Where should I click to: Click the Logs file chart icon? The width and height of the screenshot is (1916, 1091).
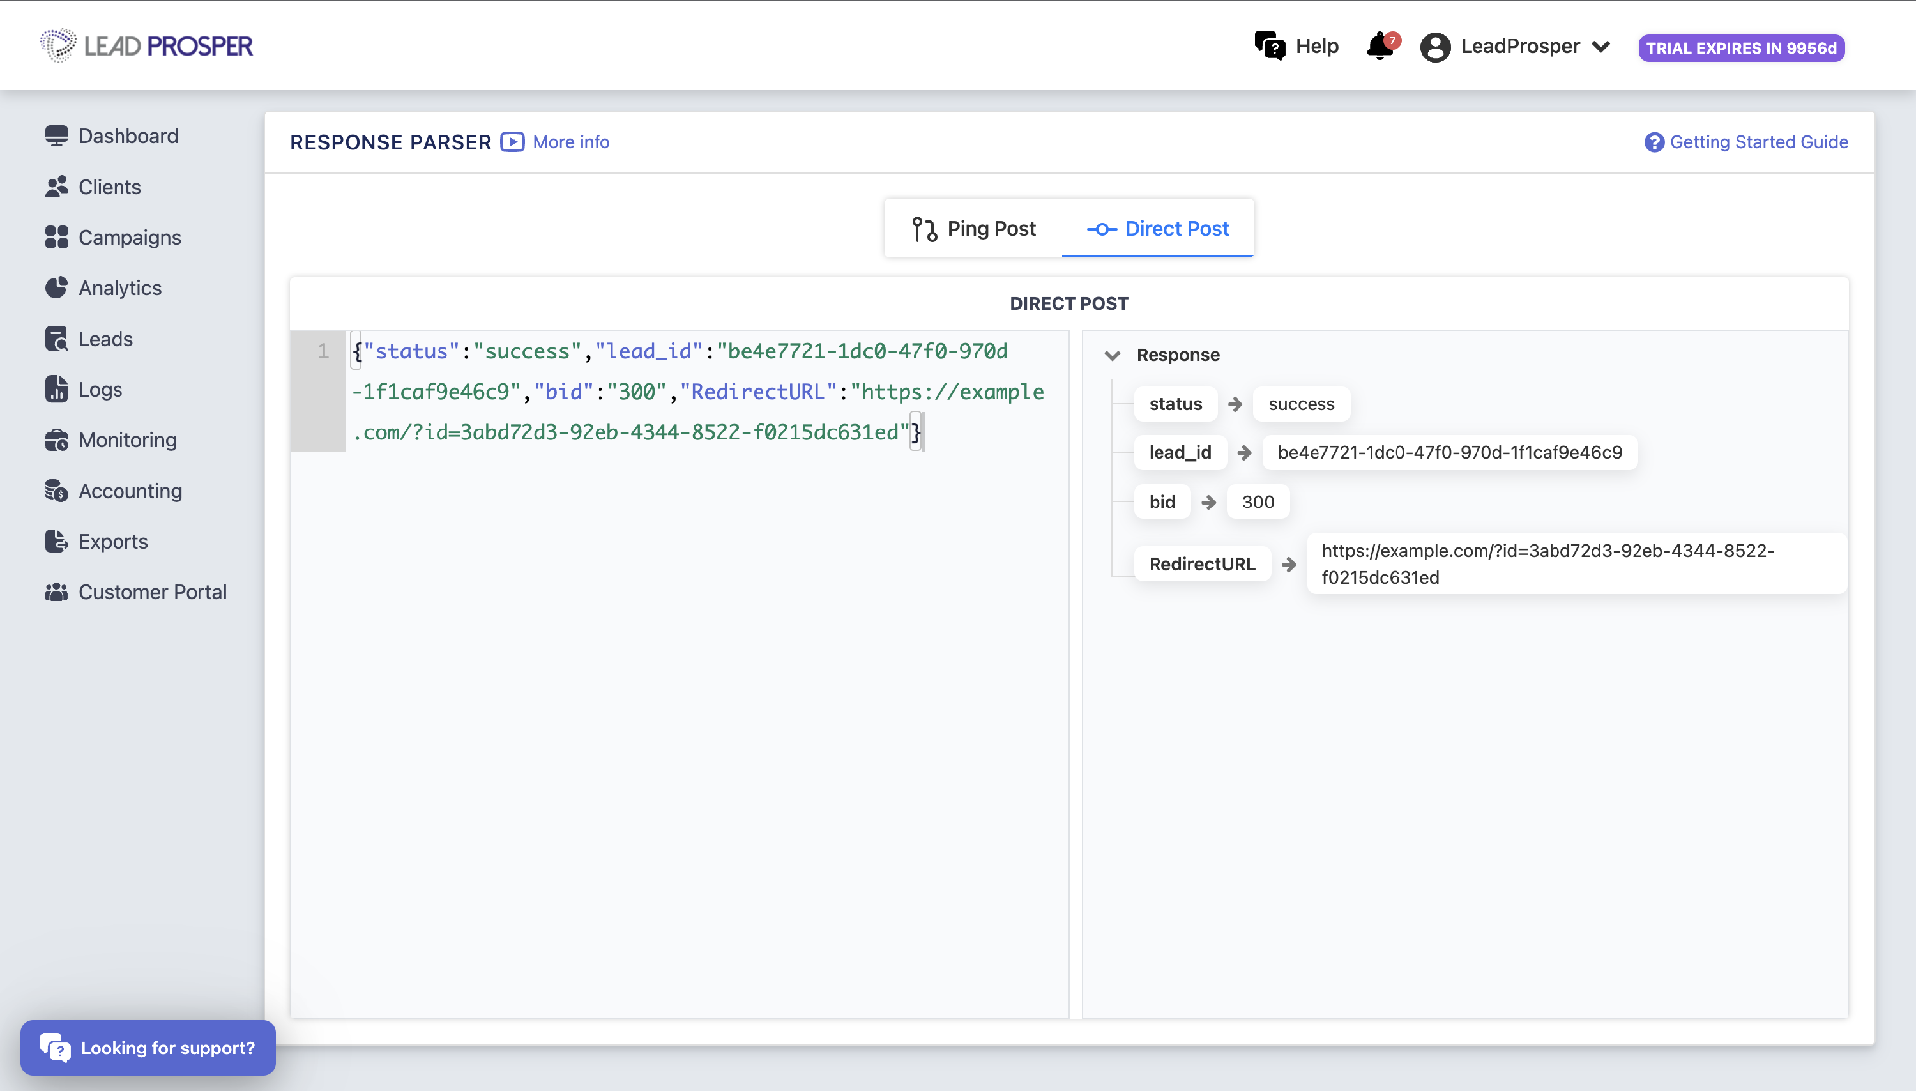coord(56,389)
